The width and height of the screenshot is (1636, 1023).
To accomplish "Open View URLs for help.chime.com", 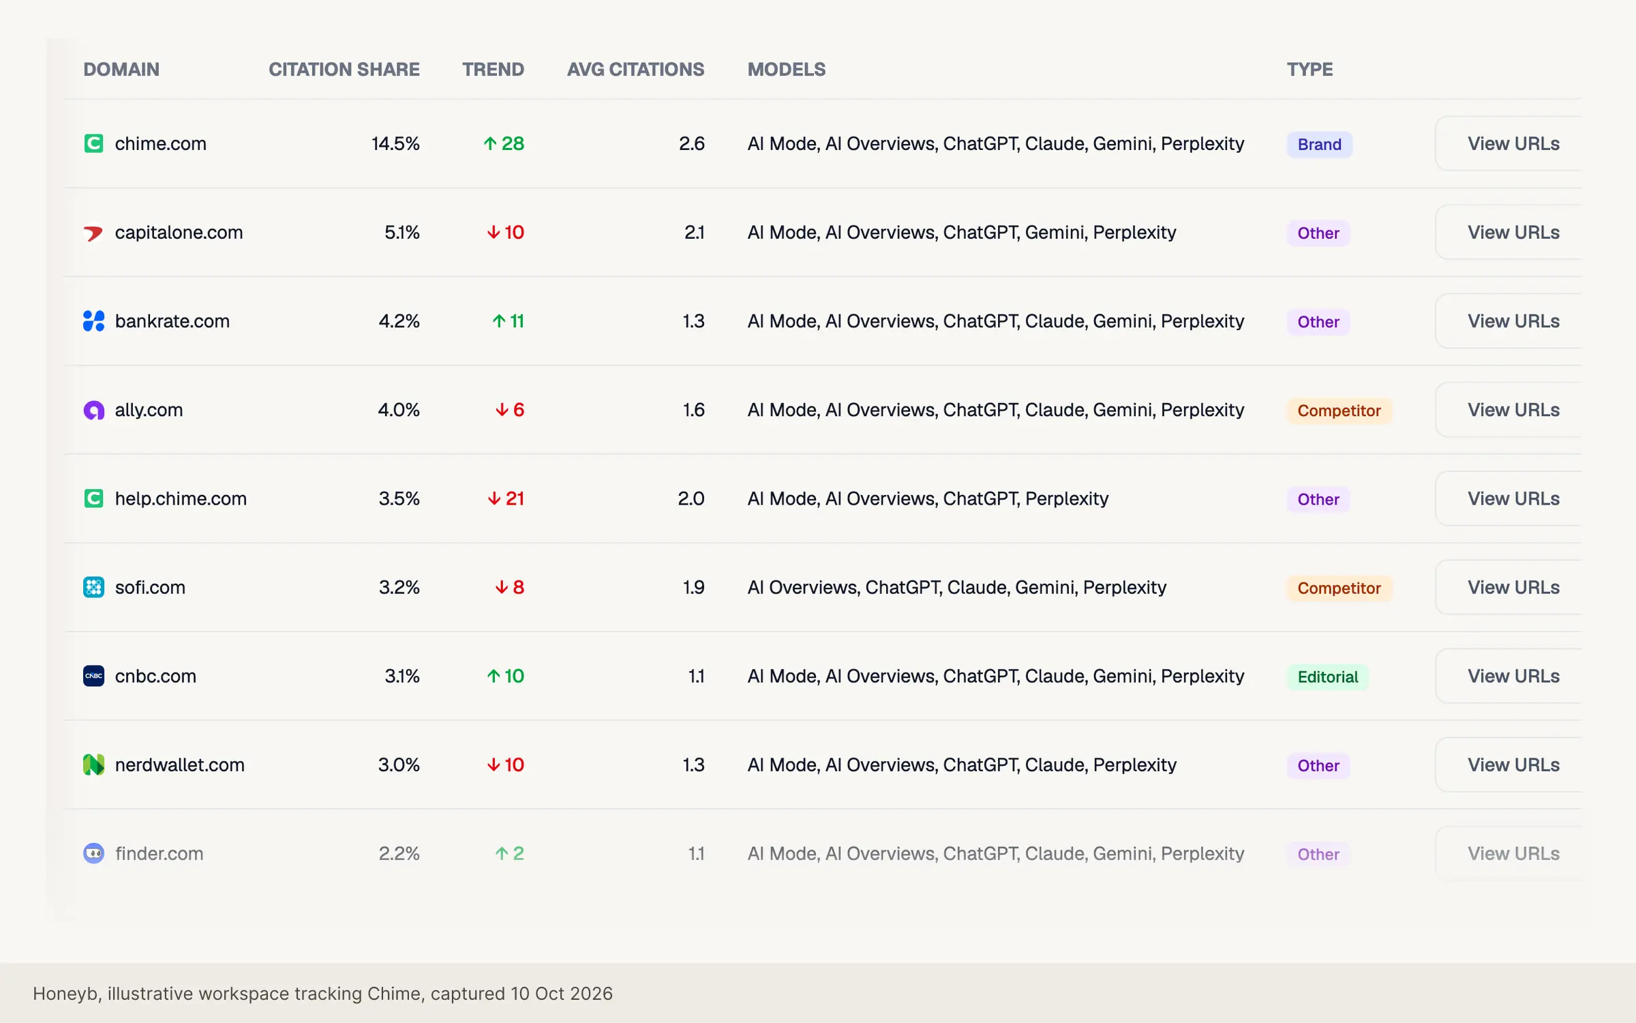I will click(x=1509, y=499).
